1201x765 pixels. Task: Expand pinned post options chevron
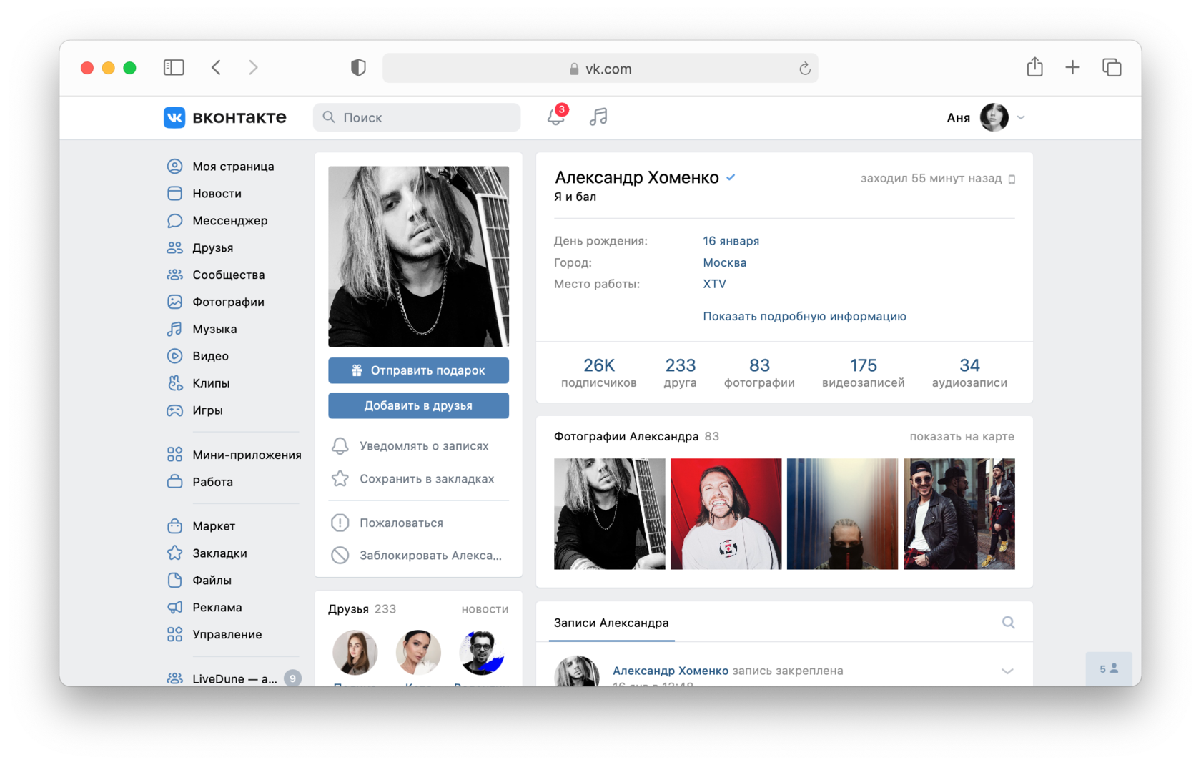(1007, 671)
